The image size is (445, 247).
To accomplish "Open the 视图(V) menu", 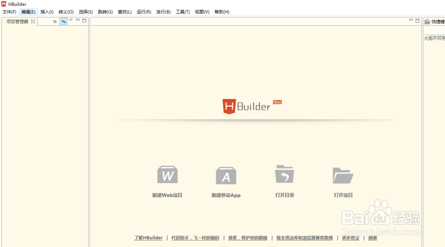I will (x=202, y=12).
